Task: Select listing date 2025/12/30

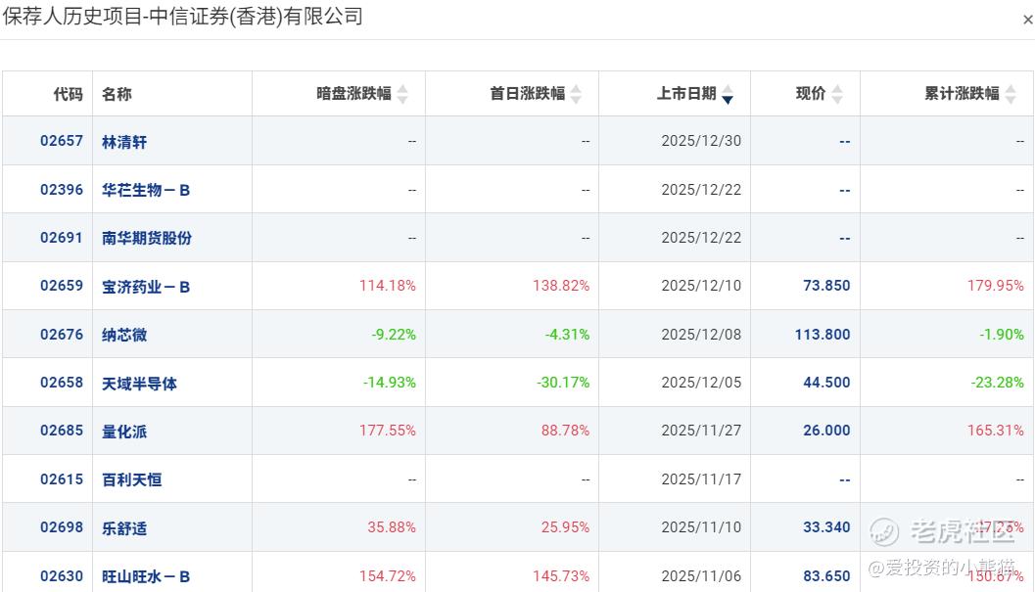Action: point(701,141)
